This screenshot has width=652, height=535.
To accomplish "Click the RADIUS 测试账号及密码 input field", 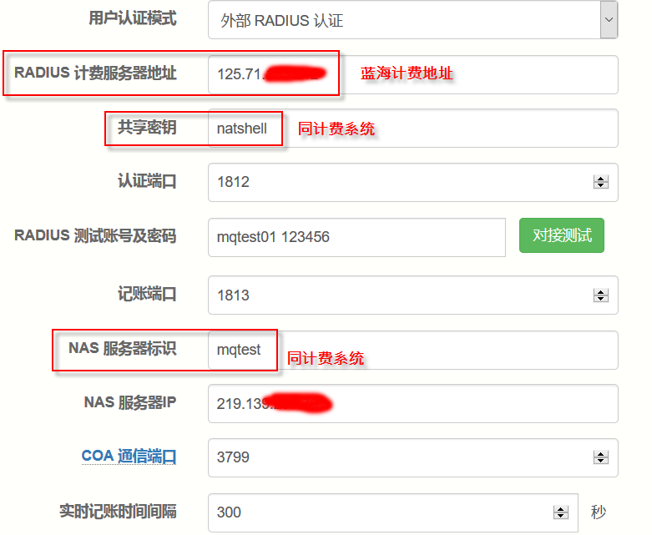I will click(x=356, y=237).
